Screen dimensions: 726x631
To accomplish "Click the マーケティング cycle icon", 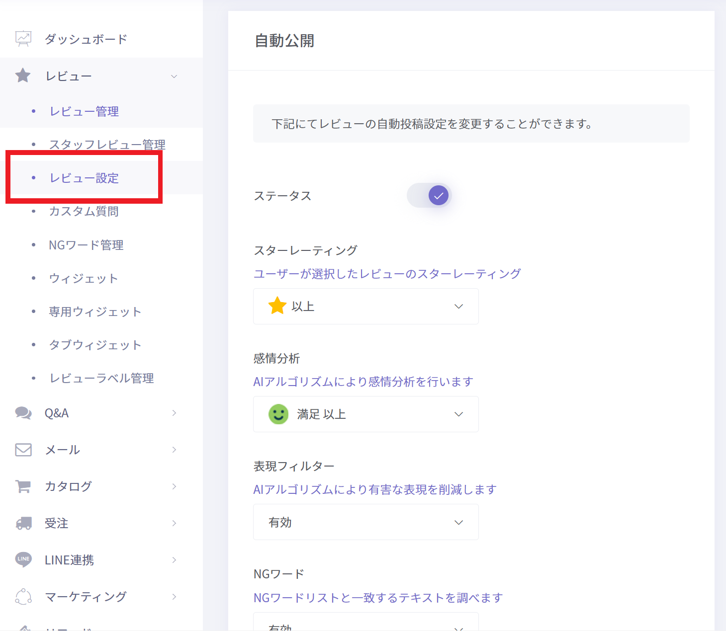I will pyautogui.click(x=23, y=596).
